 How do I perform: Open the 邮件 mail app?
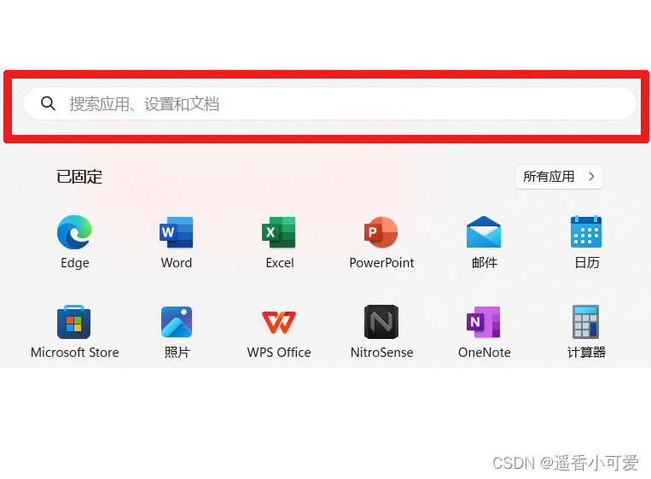(484, 242)
